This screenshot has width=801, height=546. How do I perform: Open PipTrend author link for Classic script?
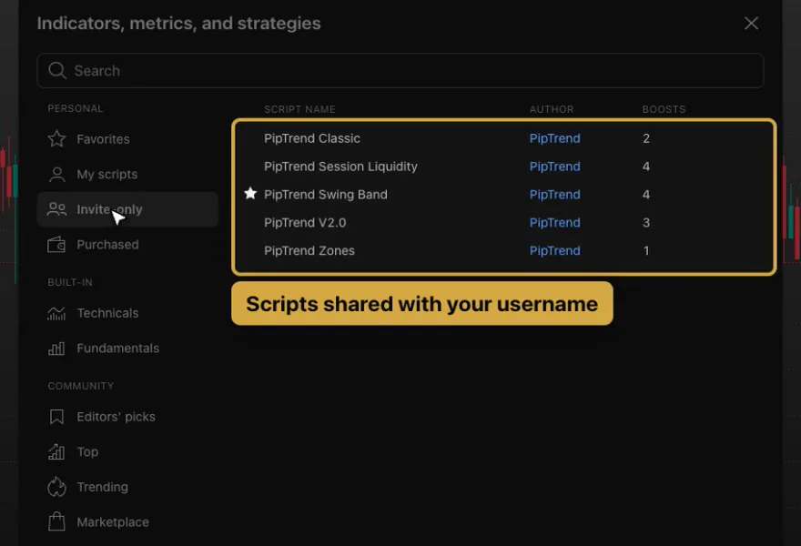tap(554, 138)
